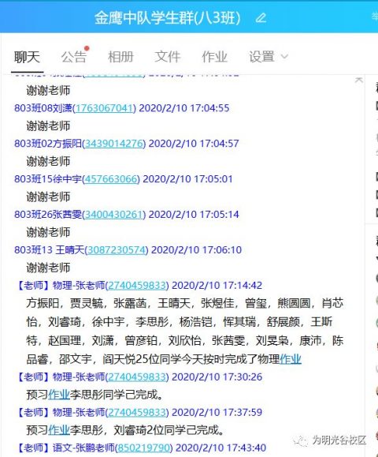Image resolution: width=378 pixels, height=457 pixels.
Task: Click the 457663066 account link
Action: 111,179
